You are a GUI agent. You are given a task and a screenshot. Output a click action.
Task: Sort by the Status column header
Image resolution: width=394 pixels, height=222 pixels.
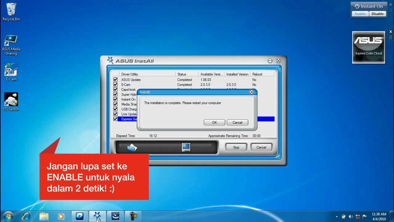tap(187, 74)
